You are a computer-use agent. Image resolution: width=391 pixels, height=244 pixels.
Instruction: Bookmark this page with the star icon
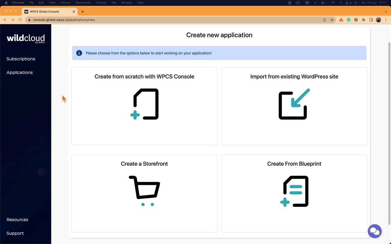tap(332, 20)
